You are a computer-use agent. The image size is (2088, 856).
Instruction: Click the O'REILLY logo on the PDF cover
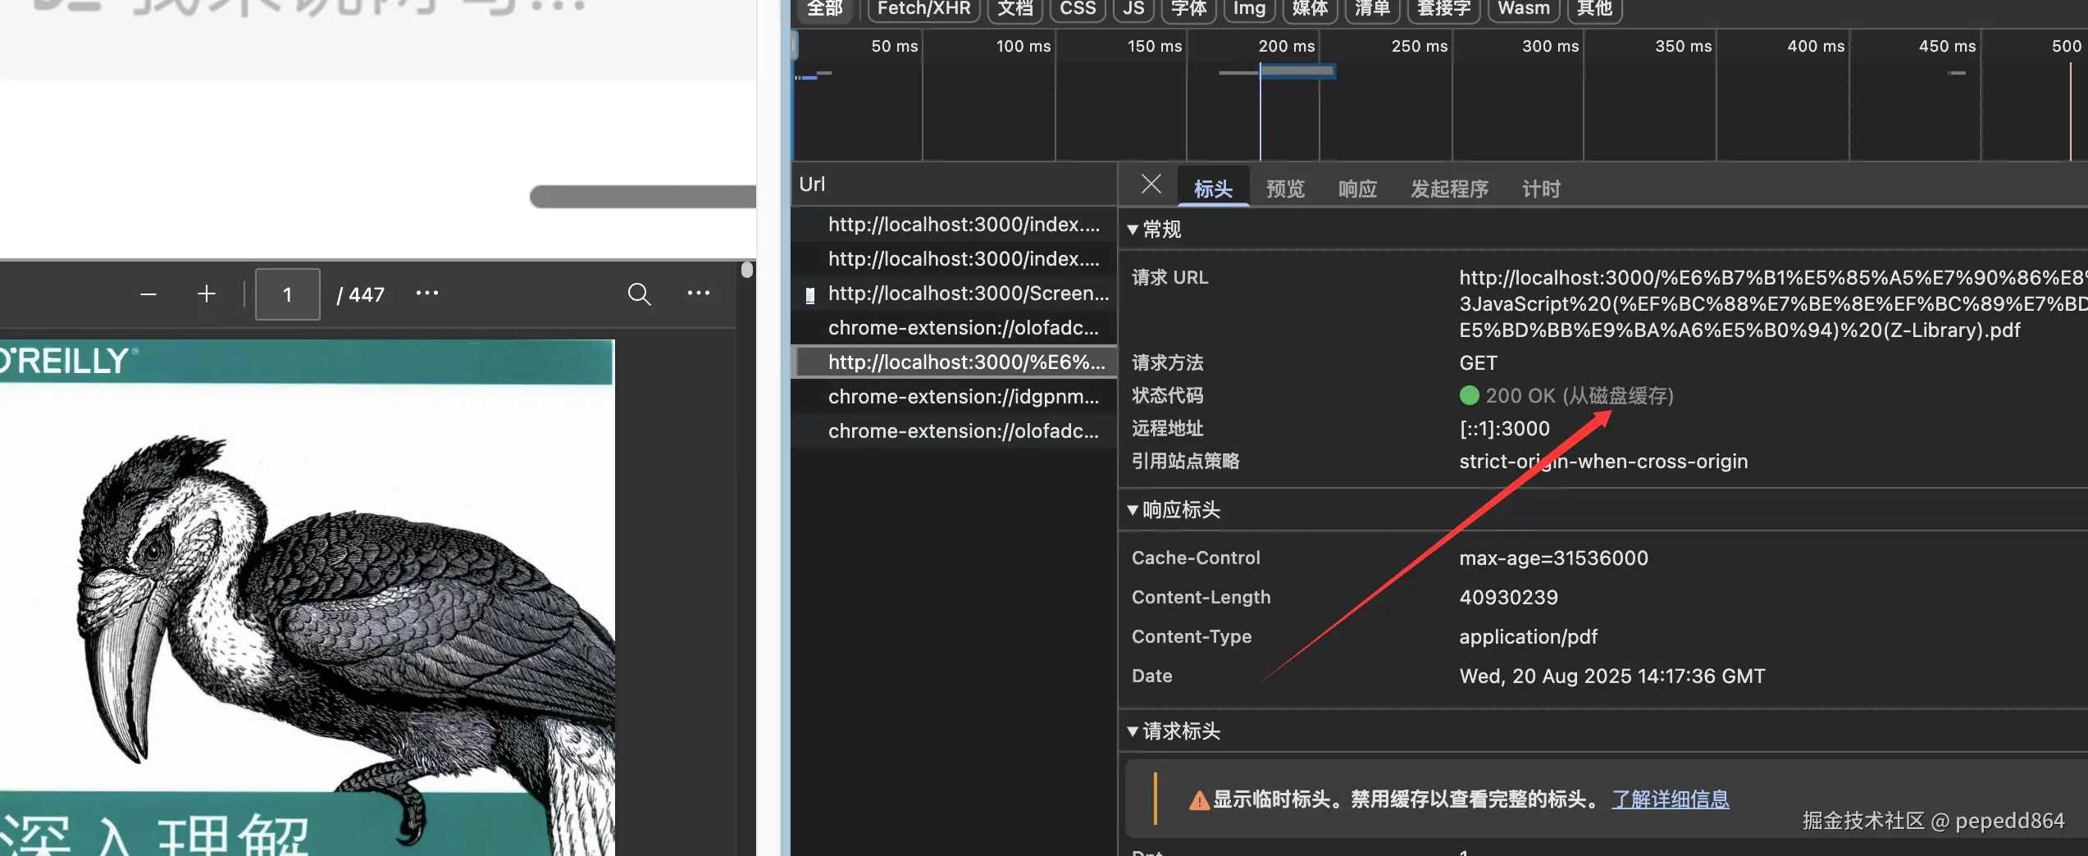pyautogui.click(x=69, y=361)
